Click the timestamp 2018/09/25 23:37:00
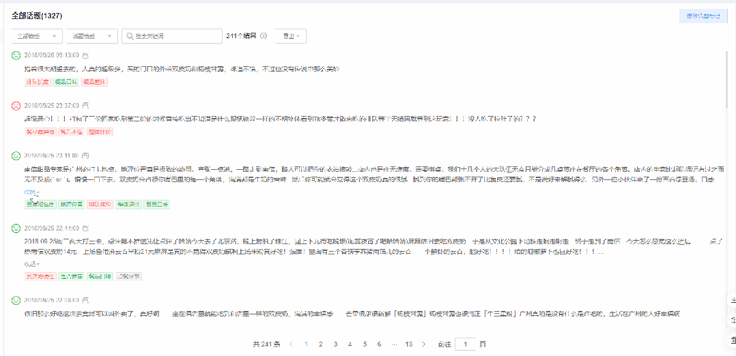Viewport: 736px width, 356px height. (52, 106)
